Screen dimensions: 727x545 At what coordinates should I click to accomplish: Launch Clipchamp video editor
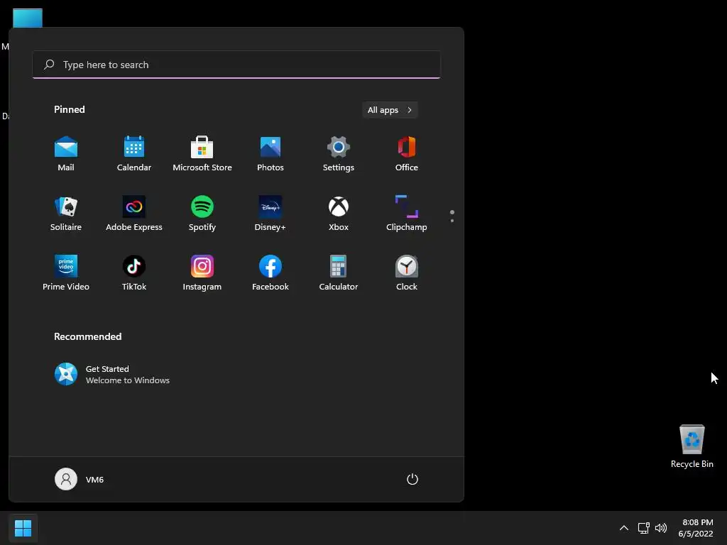407,214
